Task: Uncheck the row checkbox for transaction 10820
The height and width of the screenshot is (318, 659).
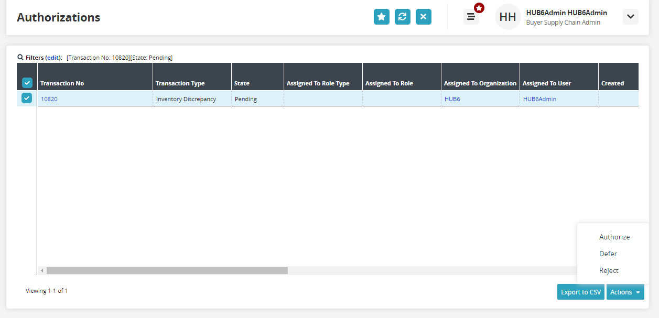Action: coord(27,98)
